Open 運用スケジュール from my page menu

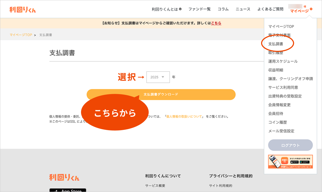click(x=283, y=61)
